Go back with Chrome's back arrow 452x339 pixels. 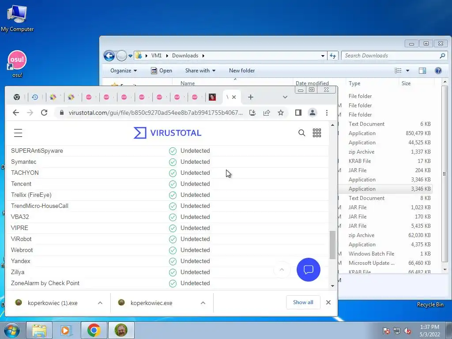[16, 113]
